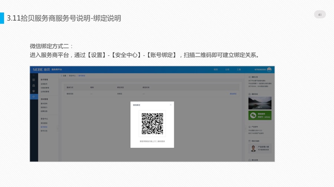Click the green WeChat promo banner
Image resolution: width=334 pixels, height=187 pixels.
(260, 115)
